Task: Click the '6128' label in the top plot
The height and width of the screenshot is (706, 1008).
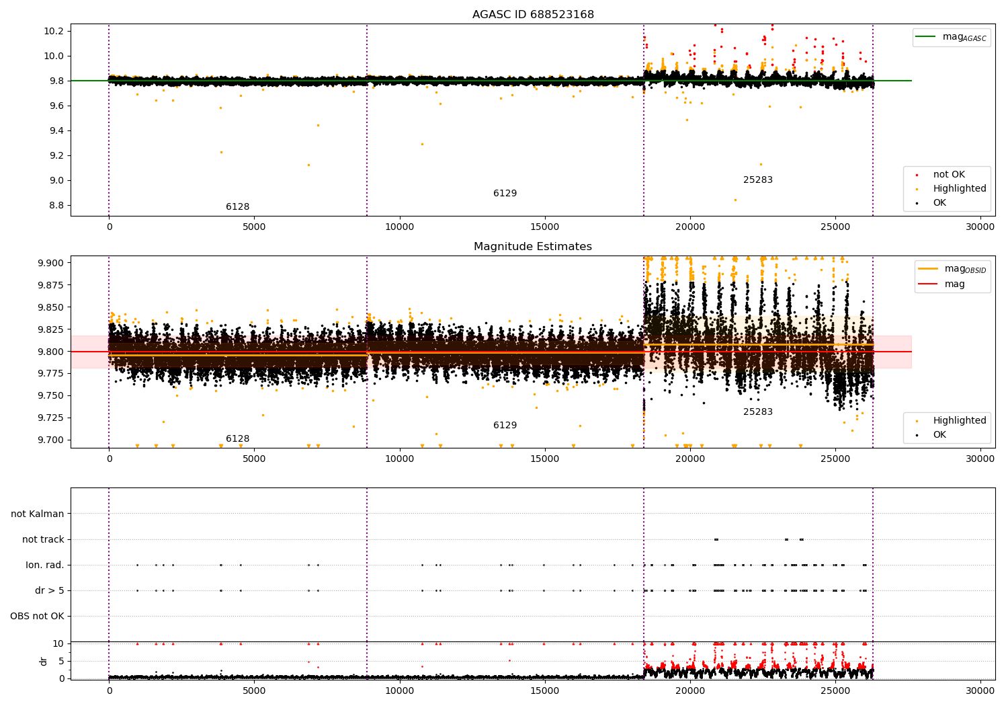Action: (x=237, y=207)
